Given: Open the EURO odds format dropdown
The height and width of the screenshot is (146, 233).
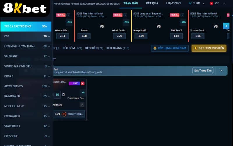Looking at the screenshot, I should coord(196,3).
